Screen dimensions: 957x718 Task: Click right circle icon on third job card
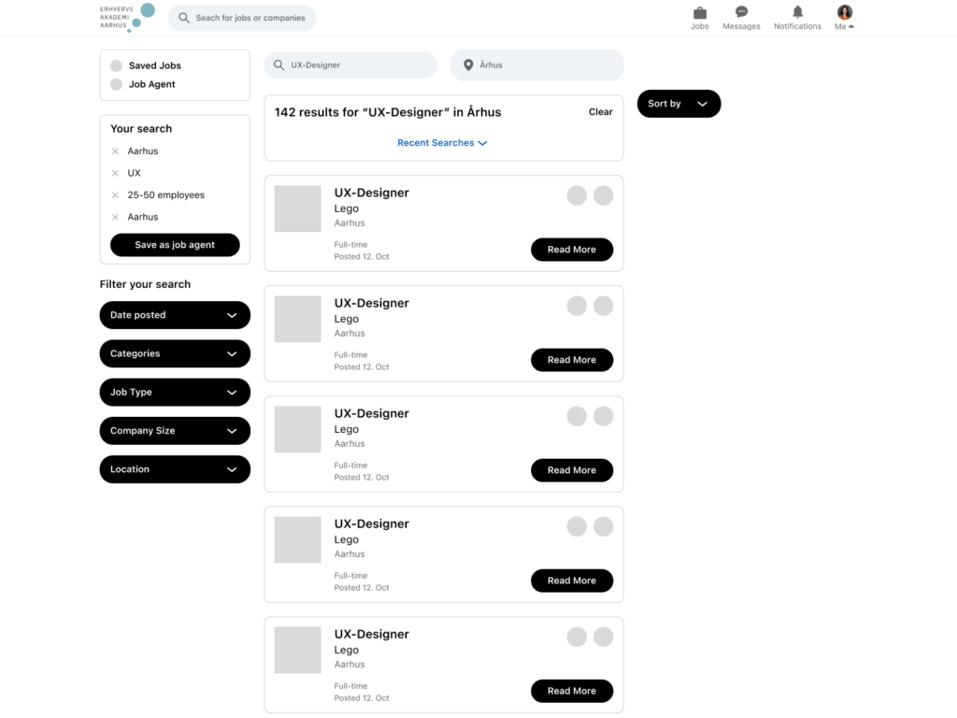click(603, 416)
